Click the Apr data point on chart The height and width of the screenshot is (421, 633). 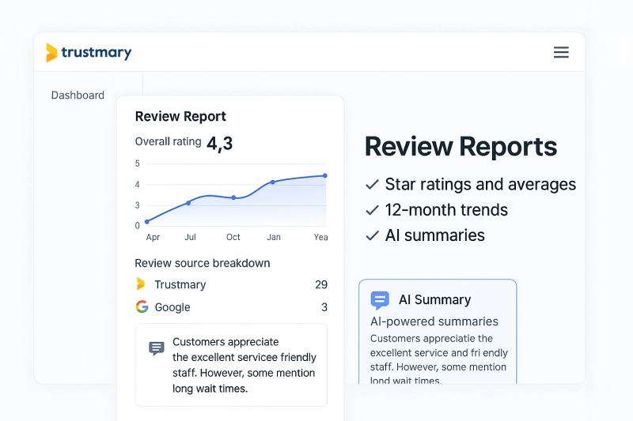point(147,222)
